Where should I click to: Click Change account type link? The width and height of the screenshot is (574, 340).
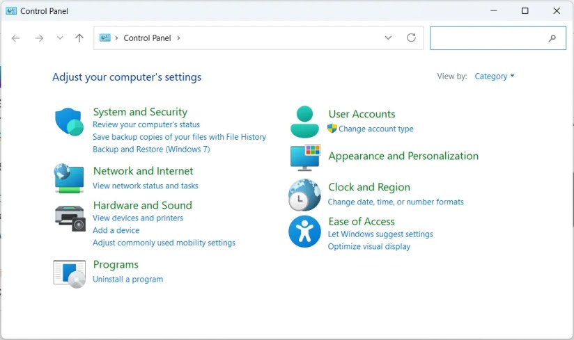click(x=376, y=129)
